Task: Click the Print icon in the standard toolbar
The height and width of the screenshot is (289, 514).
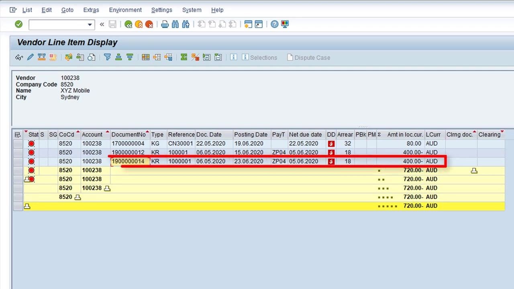Action: [165, 24]
